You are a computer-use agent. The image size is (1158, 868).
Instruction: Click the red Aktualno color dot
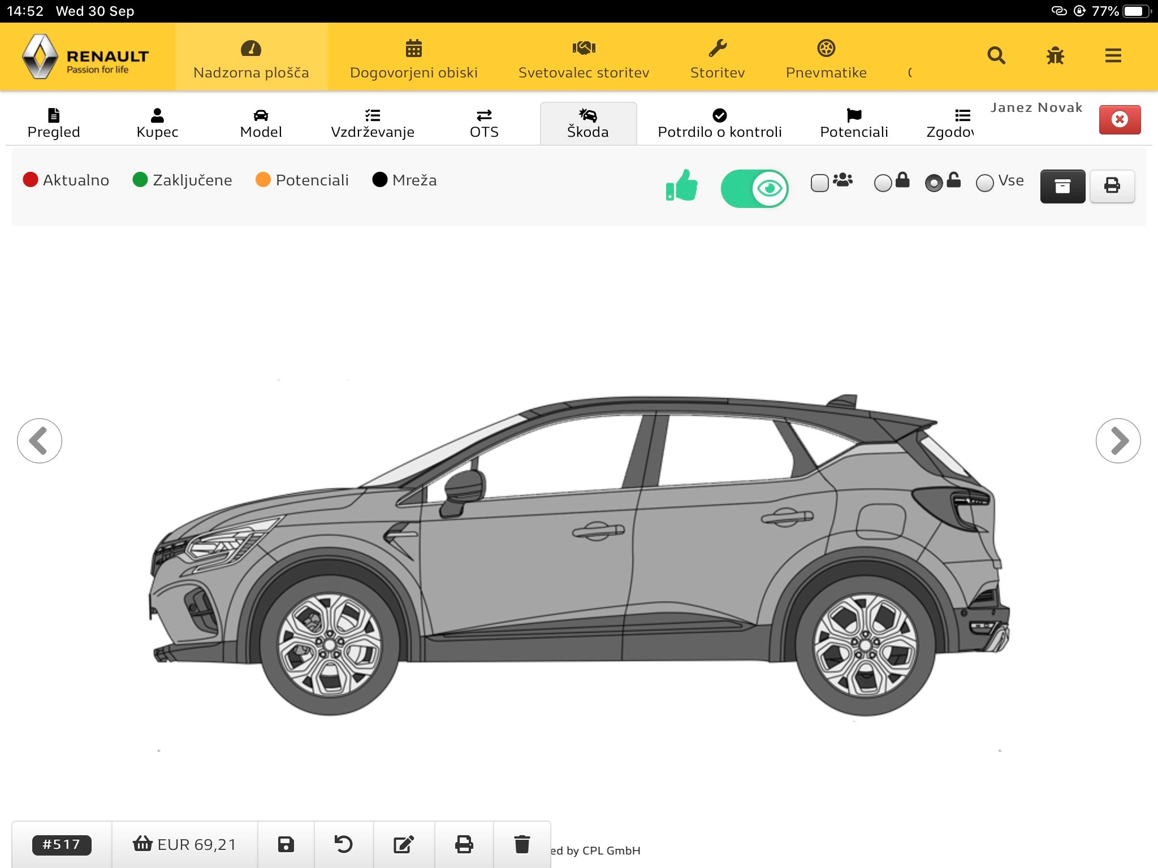click(30, 180)
